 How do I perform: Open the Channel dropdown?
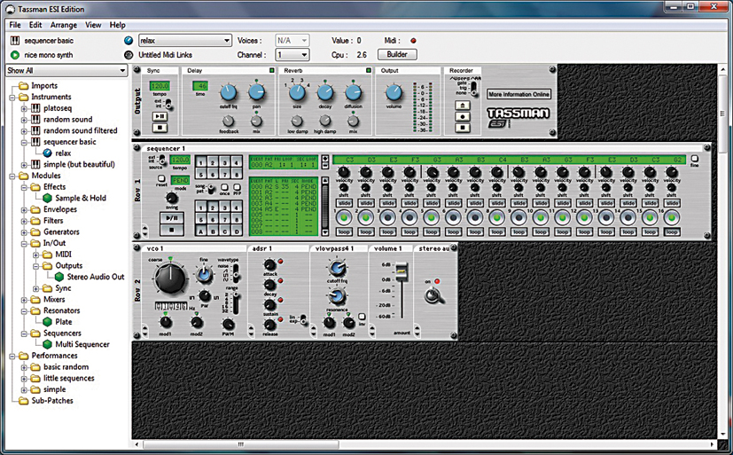tap(292, 55)
